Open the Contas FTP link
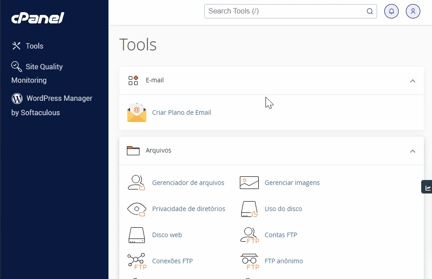Viewport: 432px width, 279px height. pos(281,235)
